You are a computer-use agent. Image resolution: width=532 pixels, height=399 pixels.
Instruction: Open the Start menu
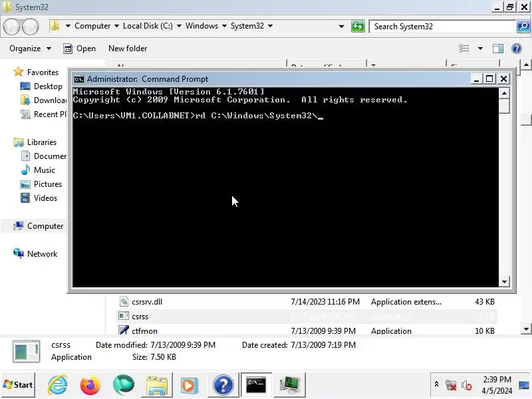pyautogui.click(x=19, y=385)
